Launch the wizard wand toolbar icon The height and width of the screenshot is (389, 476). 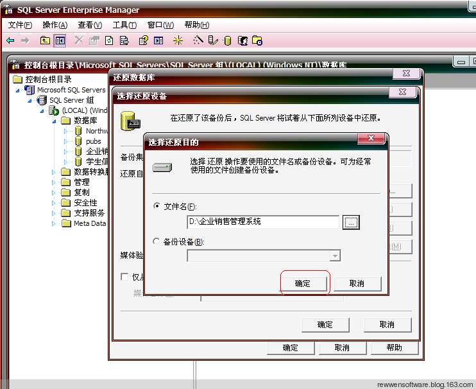coord(198,40)
